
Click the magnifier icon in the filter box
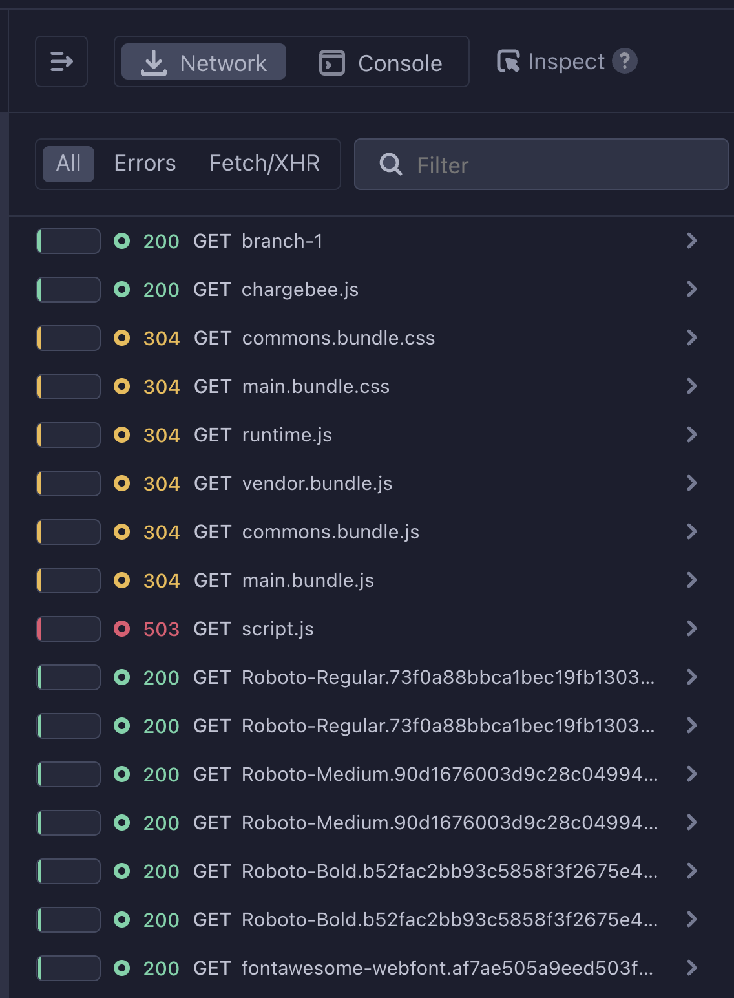click(390, 164)
